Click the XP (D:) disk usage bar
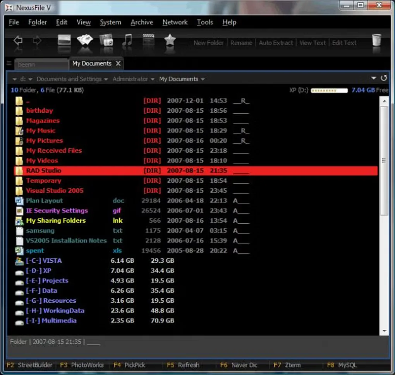 tap(329, 90)
